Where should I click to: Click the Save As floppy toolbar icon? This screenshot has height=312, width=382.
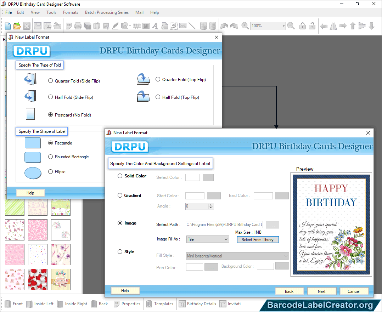[47, 26]
